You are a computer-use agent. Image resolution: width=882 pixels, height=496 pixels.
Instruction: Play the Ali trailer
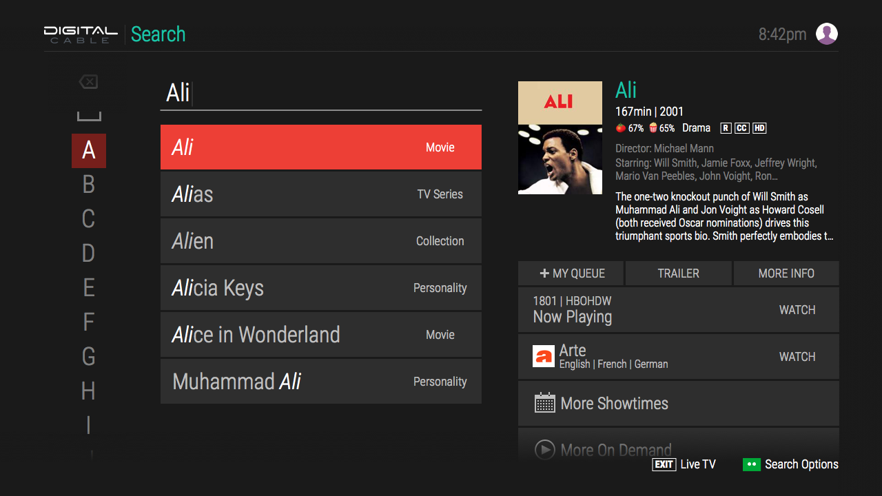coord(678,273)
